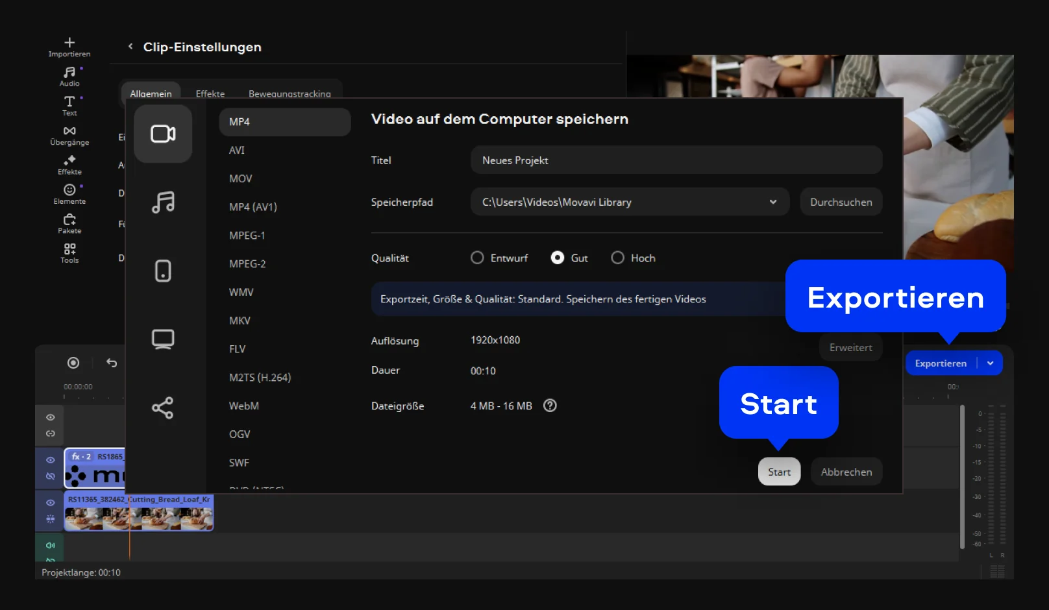The width and height of the screenshot is (1049, 610).
Task: Open the Tools panel
Action: point(69,254)
